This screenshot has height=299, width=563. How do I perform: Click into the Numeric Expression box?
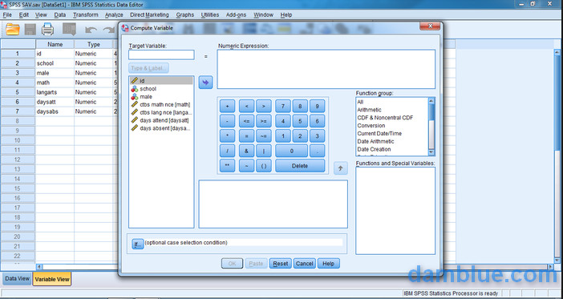pyautogui.click(x=326, y=69)
